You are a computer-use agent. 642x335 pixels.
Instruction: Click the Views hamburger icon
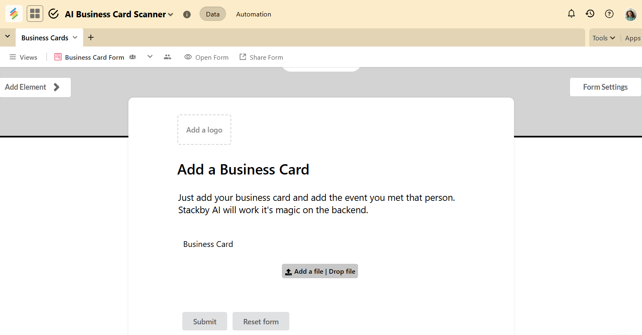pos(13,57)
